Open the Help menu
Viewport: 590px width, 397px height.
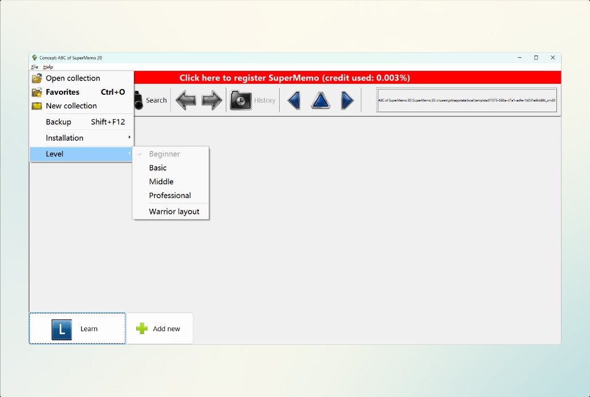(48, 66)
